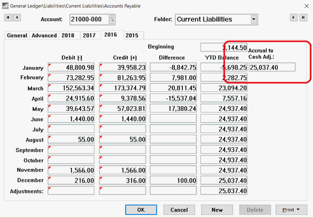Viewport: 313px width, 218px height.
Task: Switch to the General tab
Action: click(x=17, y=35)
